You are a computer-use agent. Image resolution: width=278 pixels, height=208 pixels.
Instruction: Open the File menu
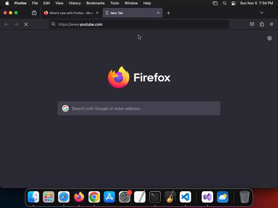(35, 3)
